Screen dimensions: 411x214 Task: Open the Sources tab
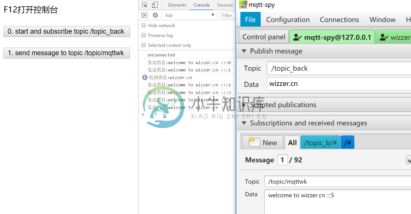(x=225, y=5)
